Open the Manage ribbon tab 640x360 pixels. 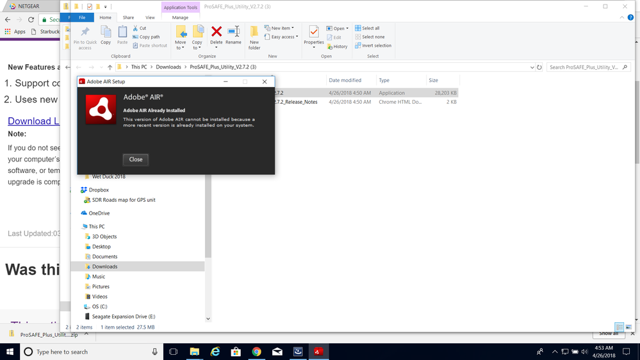pyautogui.click(x=180, y=17)
